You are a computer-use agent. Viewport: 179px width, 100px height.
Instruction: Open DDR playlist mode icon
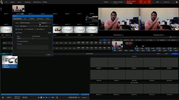[x=57, y=97]
